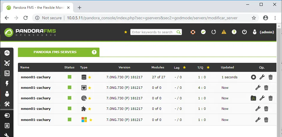
Task: Click the star next to T/Q header
Action: tap(208, 67)
